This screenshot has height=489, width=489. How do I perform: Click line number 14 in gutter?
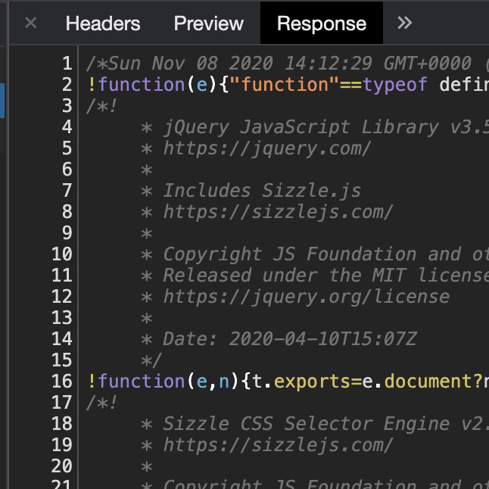62,338
